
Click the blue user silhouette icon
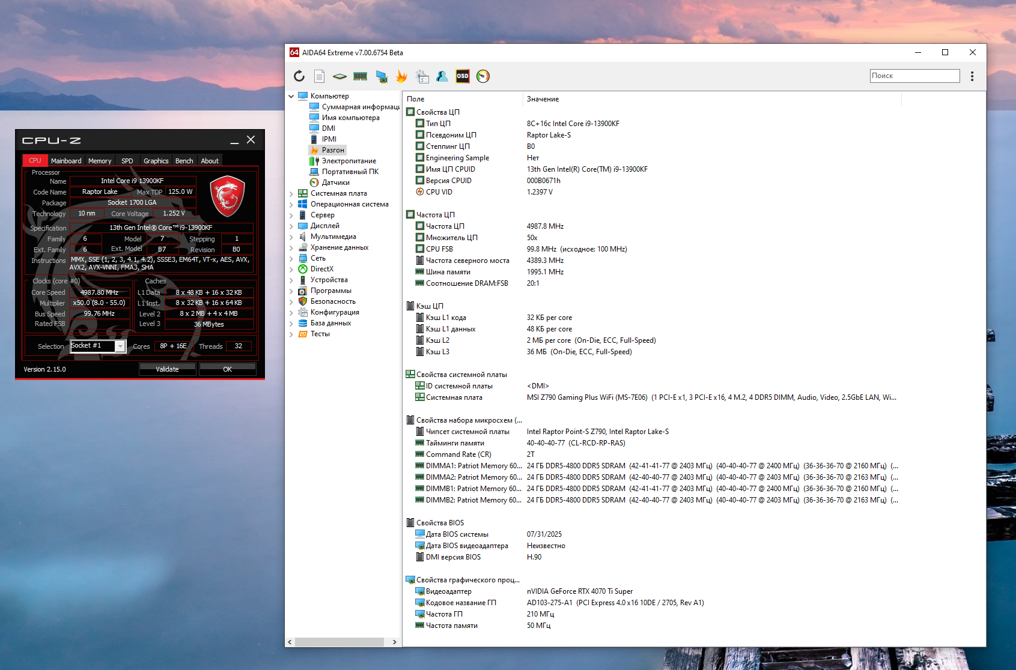(442, 76)
